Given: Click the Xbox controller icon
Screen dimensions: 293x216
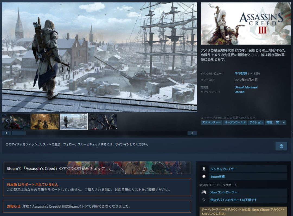Looking at the screenshot, I should click(x=204, y=192).
